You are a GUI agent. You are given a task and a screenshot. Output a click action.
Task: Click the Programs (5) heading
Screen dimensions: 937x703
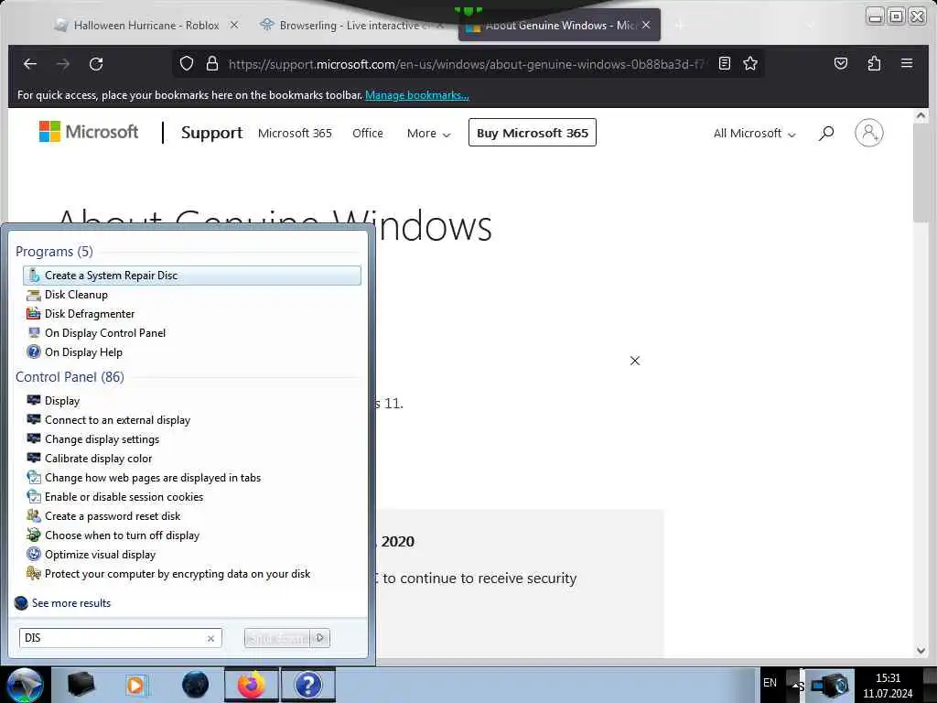(54, 251)
